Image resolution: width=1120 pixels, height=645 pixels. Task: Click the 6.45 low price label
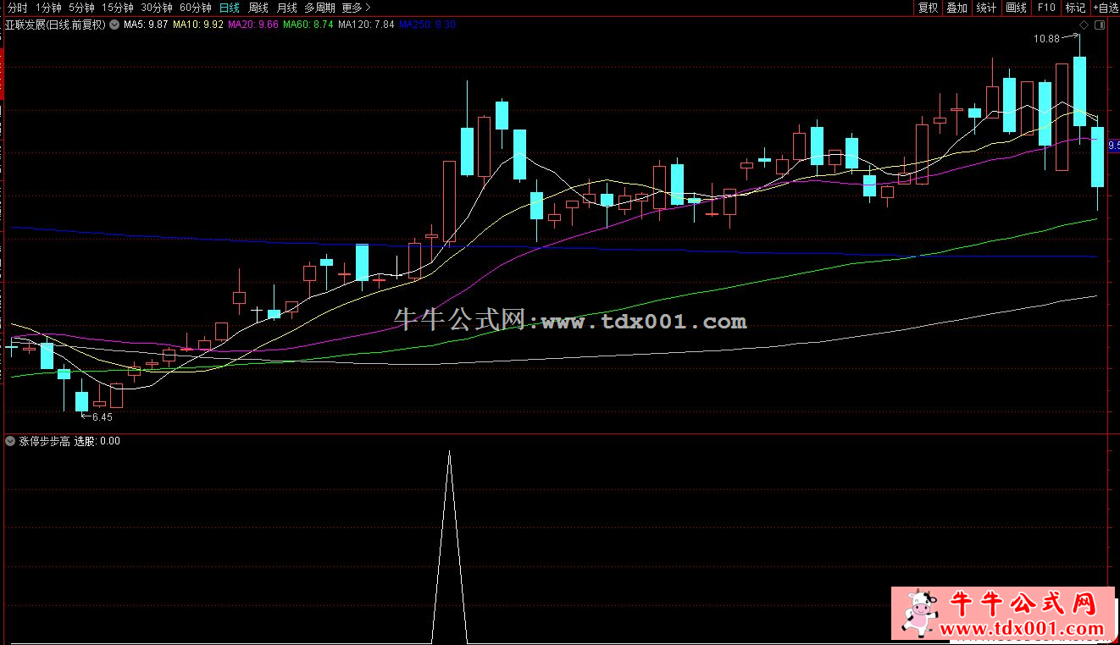tap(102, 417)
